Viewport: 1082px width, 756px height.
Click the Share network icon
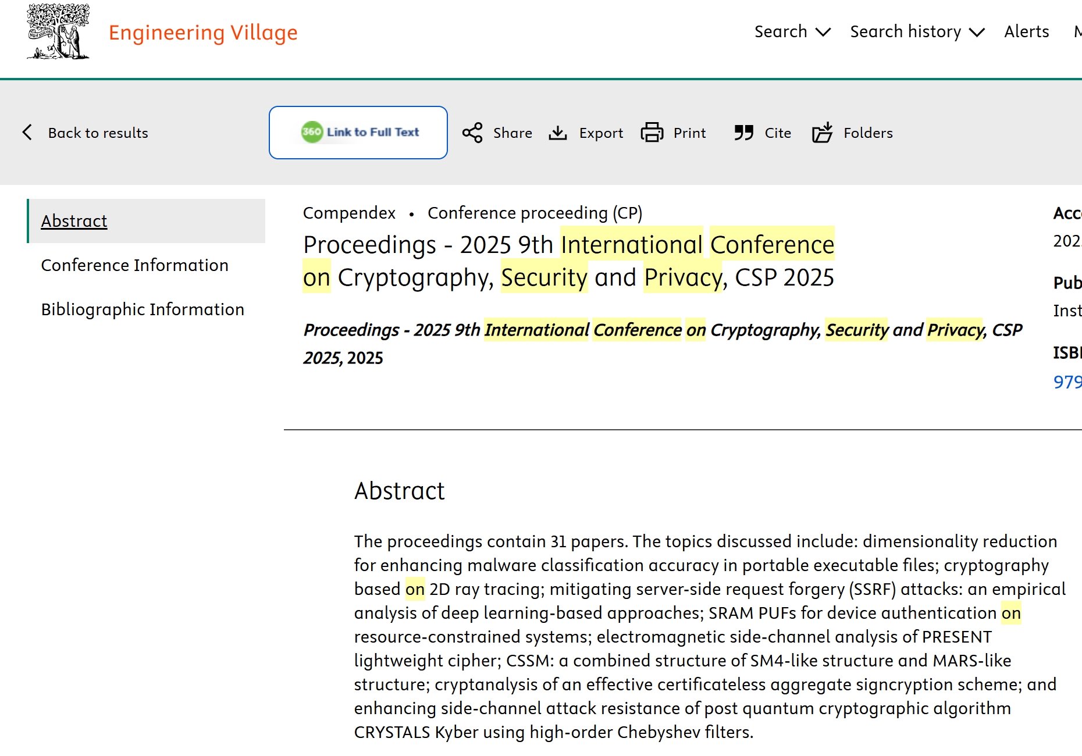pyautogui.click(x=472, y=133)
